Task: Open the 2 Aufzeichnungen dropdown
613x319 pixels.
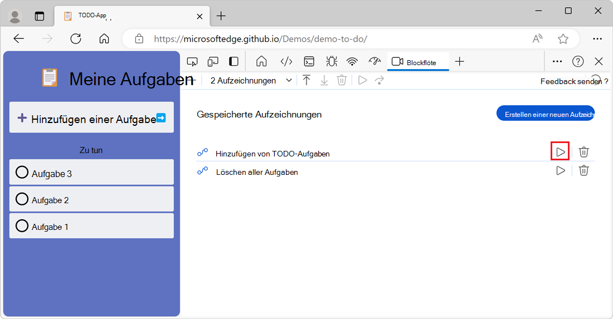Action: [x=251, y=80]
